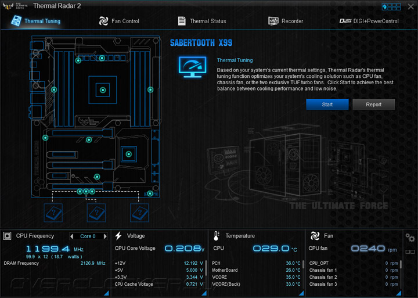Click the CPU Core Voltage reading

(x=185, y=249)
